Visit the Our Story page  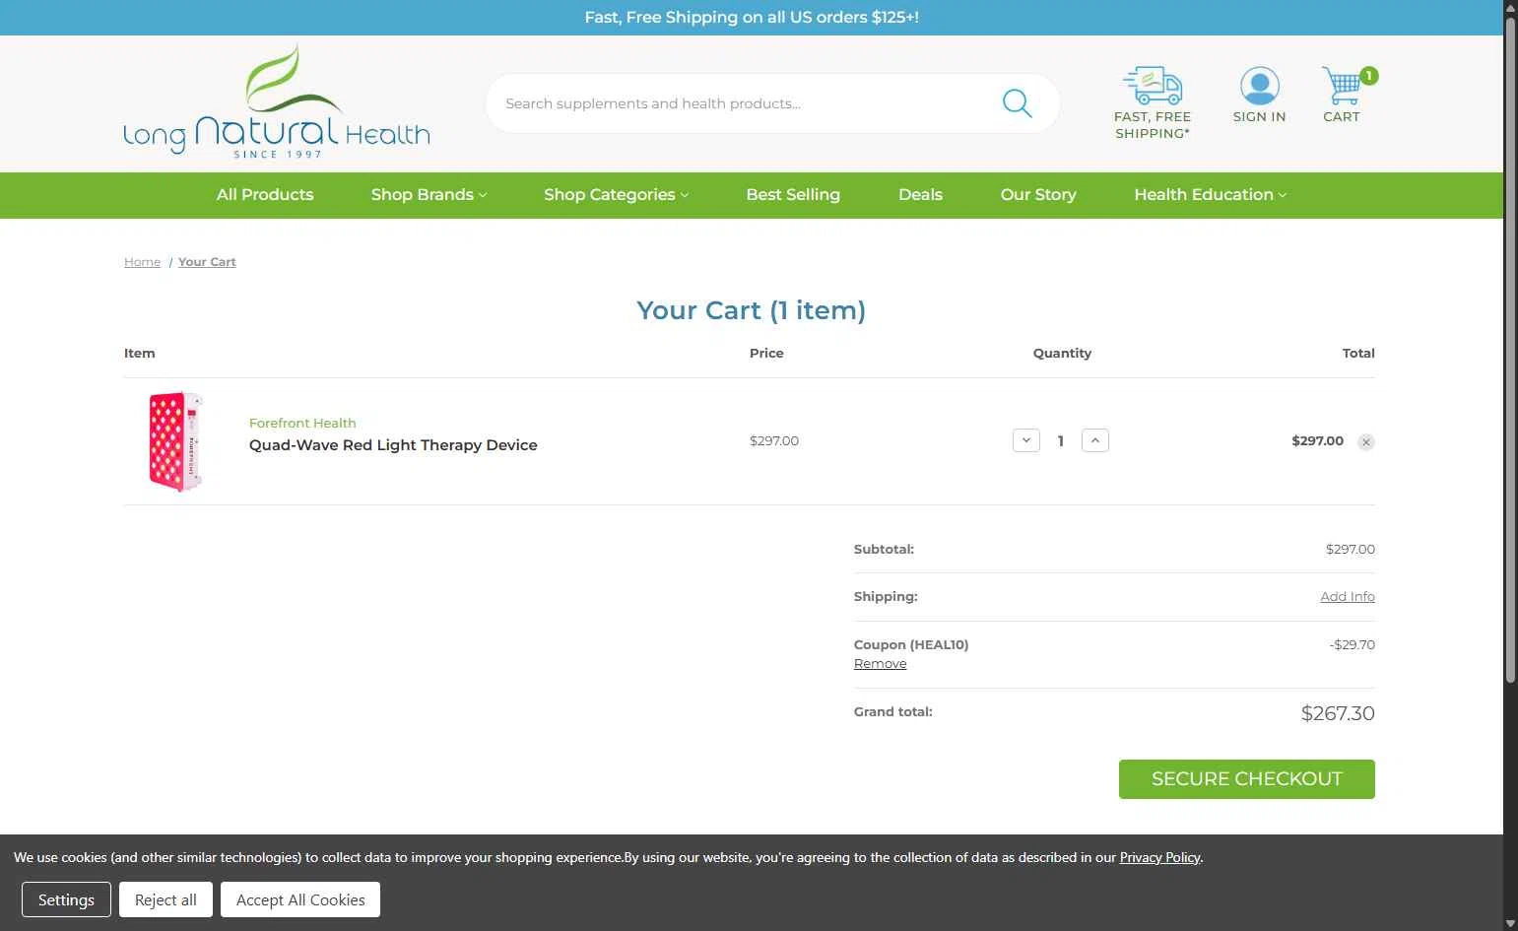point(1038,195)
